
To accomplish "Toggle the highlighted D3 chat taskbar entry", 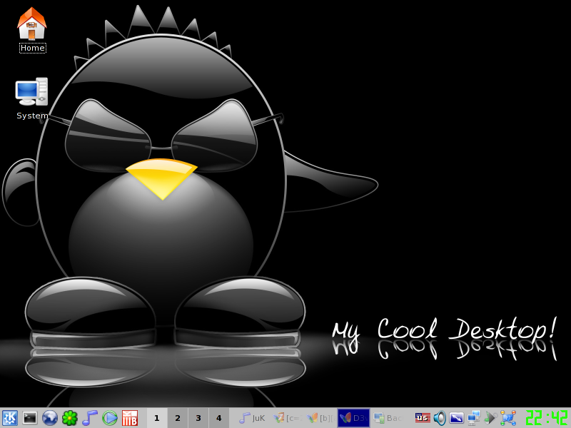I will (x=353, y=418).
